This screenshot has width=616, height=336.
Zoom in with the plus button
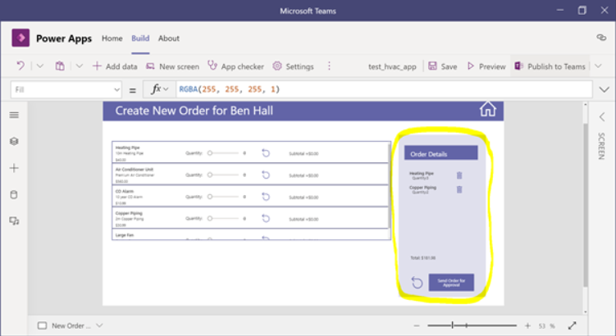[x=527, y=325]
